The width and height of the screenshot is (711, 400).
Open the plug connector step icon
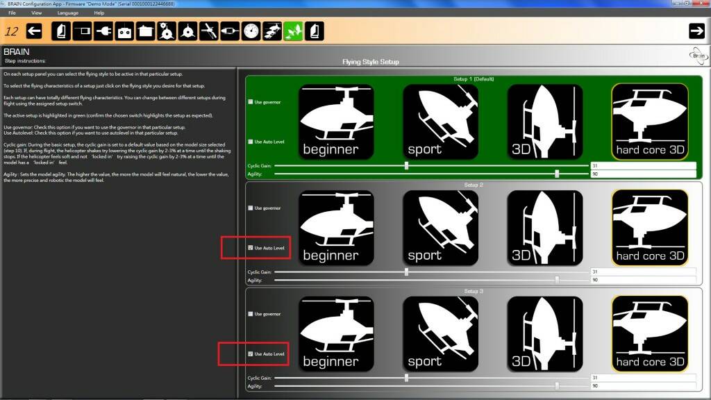click(103, 31)
